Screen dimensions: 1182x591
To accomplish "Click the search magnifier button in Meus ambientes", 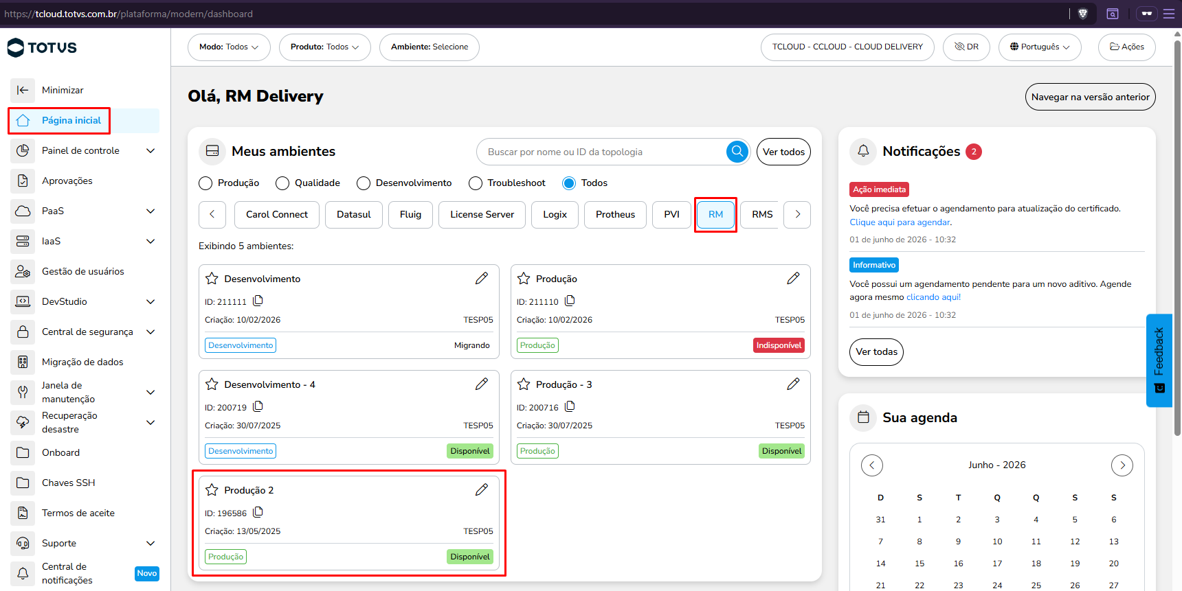I will pyautogui.click(x=737, y=152).
